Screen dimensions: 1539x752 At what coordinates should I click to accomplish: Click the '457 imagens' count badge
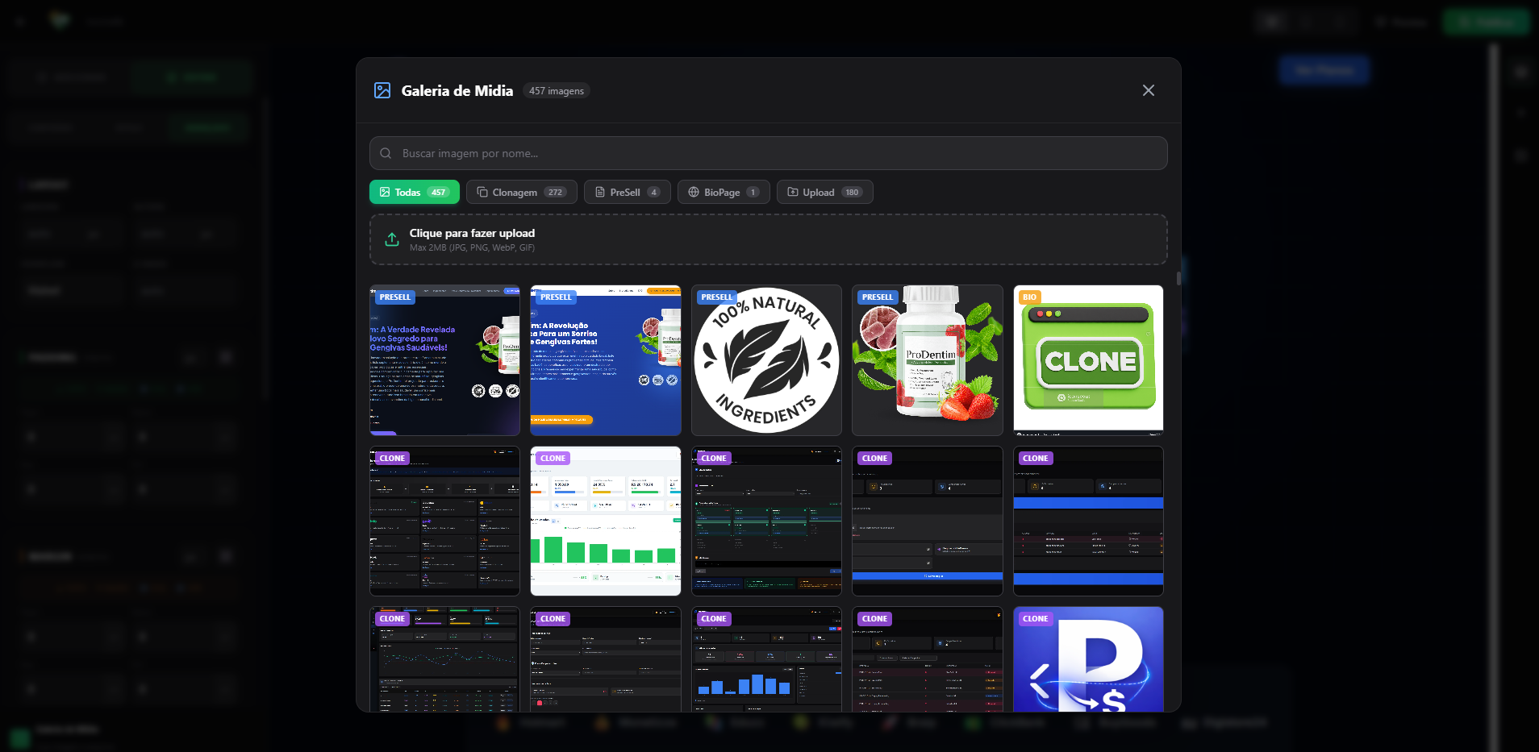(556, 91)
